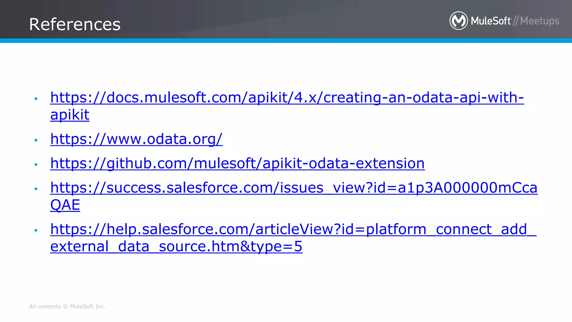This screenshot has height=322, width=572.
Task: Click the bullet before the help.salesforce.com link
Action: tap(36, 230)
